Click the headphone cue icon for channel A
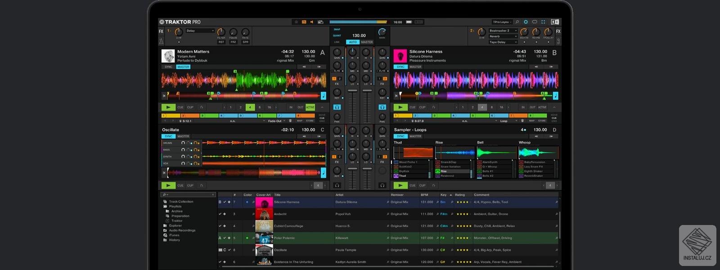The height and width of the screenshot is (270, 720). (337, 107)
